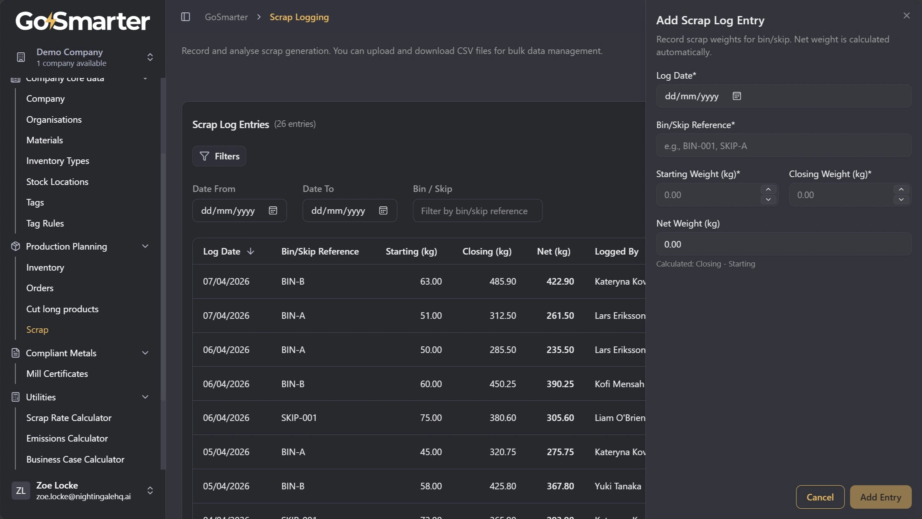Click the Compliant Metals document icon

point(16,353)
